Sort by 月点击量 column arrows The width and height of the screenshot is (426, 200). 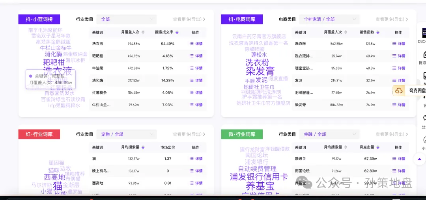coord(379,147)
